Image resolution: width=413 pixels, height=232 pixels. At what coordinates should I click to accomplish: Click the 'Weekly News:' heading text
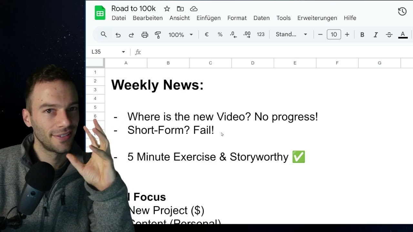pyautogui.click(x=157, y=85)
